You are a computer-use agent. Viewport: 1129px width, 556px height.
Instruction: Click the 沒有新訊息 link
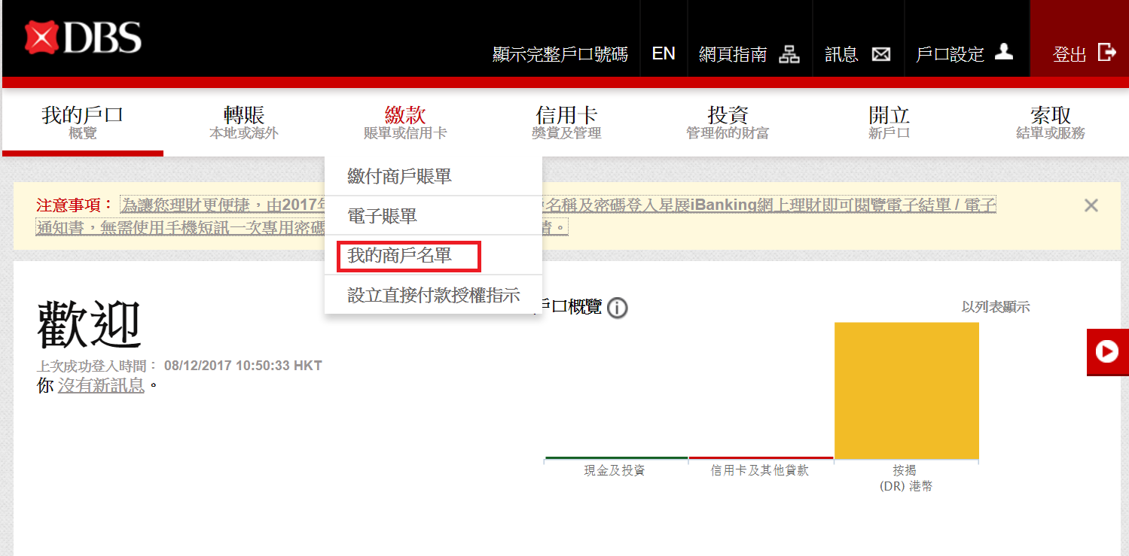point(101,386)
